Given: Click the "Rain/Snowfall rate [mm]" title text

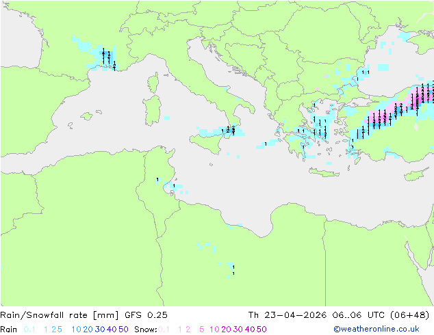Looking at the screenshot, I should click(x=60, y=315).
